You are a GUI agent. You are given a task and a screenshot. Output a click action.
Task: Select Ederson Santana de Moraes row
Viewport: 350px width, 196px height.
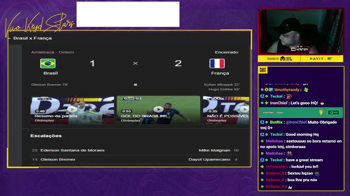click(x=68, y=150)
